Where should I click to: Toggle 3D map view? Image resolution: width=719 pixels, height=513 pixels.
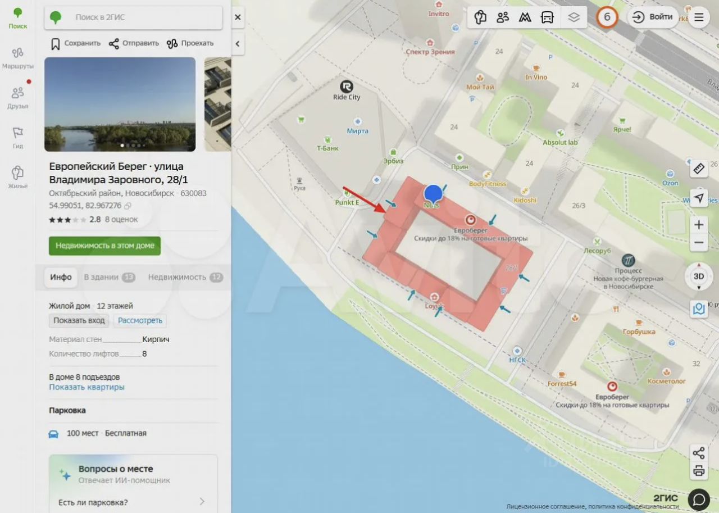[699, 276]
